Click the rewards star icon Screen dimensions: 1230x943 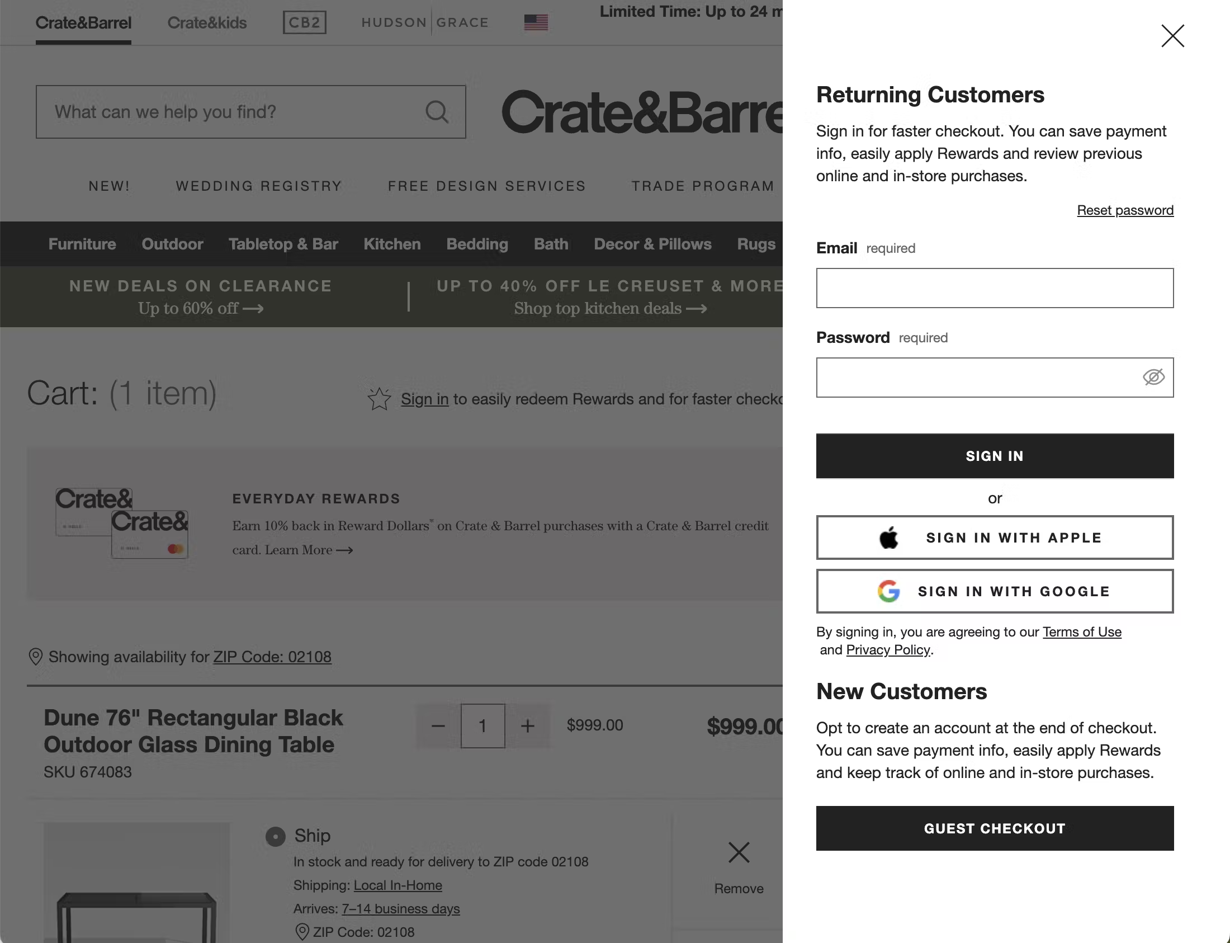pyautogui.click(x=379, y=399)
